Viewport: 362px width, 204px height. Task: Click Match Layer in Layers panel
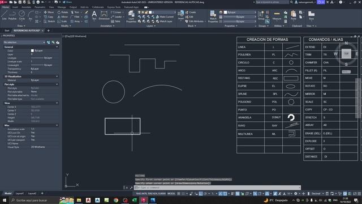[164, 22]
